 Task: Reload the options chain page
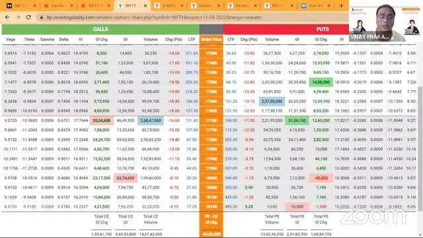coord(28,17)
